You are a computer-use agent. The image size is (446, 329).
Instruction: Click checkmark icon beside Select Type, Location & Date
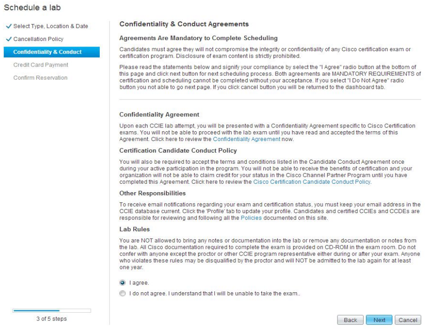9,26
